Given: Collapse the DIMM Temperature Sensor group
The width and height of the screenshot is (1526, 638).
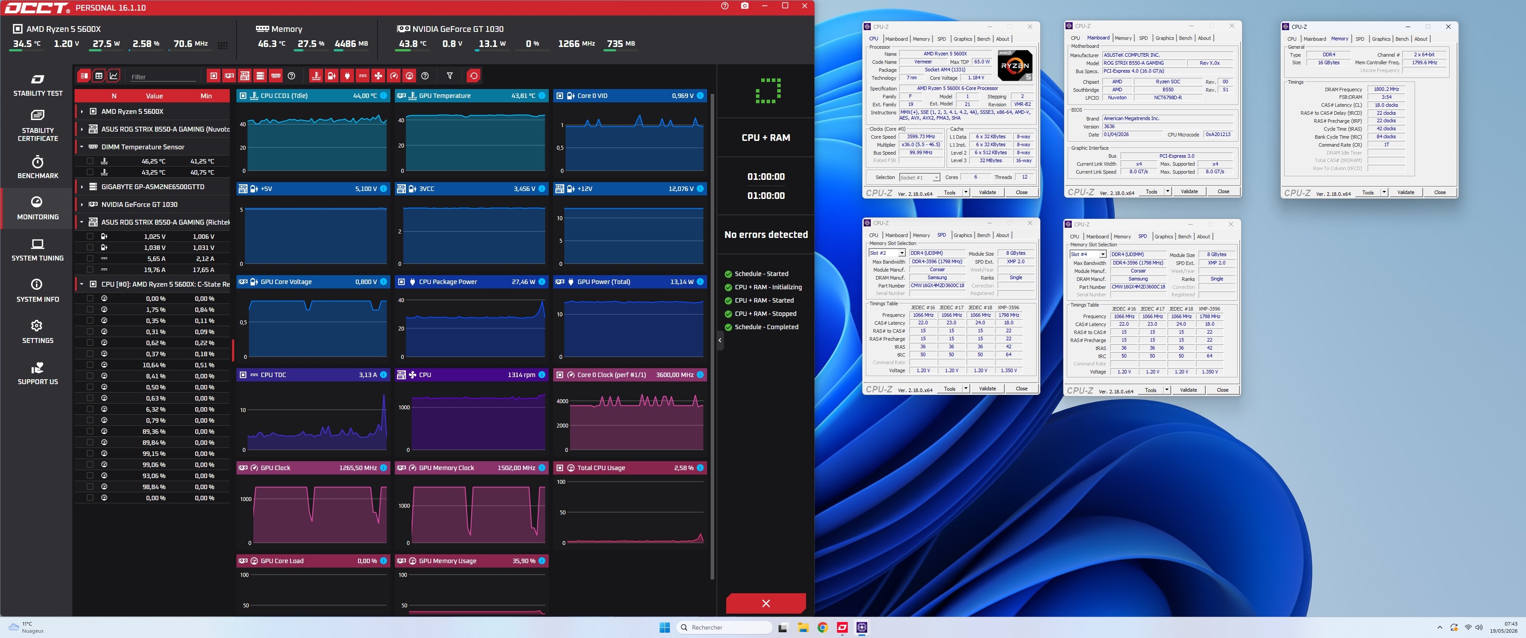Looking at the screenshot, I should 82,147.
